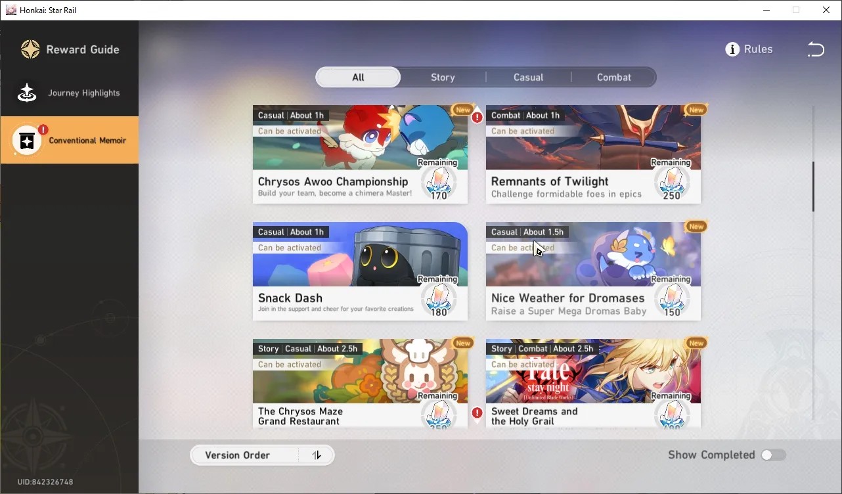The image size is (842, 494).
Task: Click the New badge on Chrysos Maze Grand Restaurant
Action: tap(463, 343)
